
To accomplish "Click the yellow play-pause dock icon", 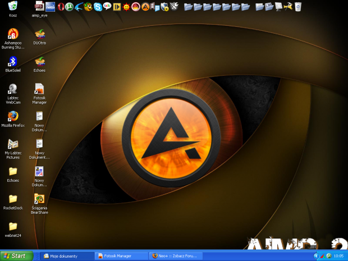I will 117,7.
